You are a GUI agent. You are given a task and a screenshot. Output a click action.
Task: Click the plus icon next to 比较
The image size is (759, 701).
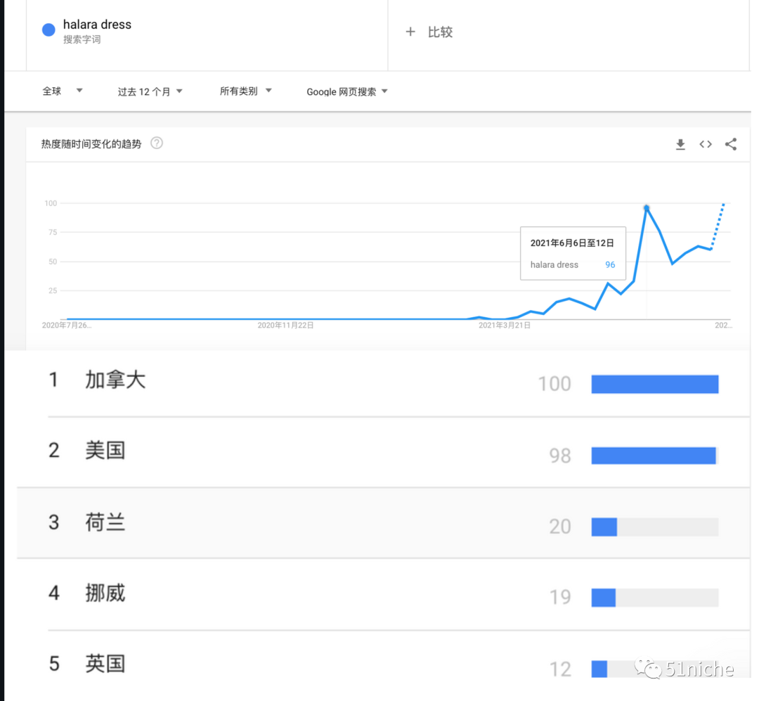pyautogui.click(x=411, y=32)
